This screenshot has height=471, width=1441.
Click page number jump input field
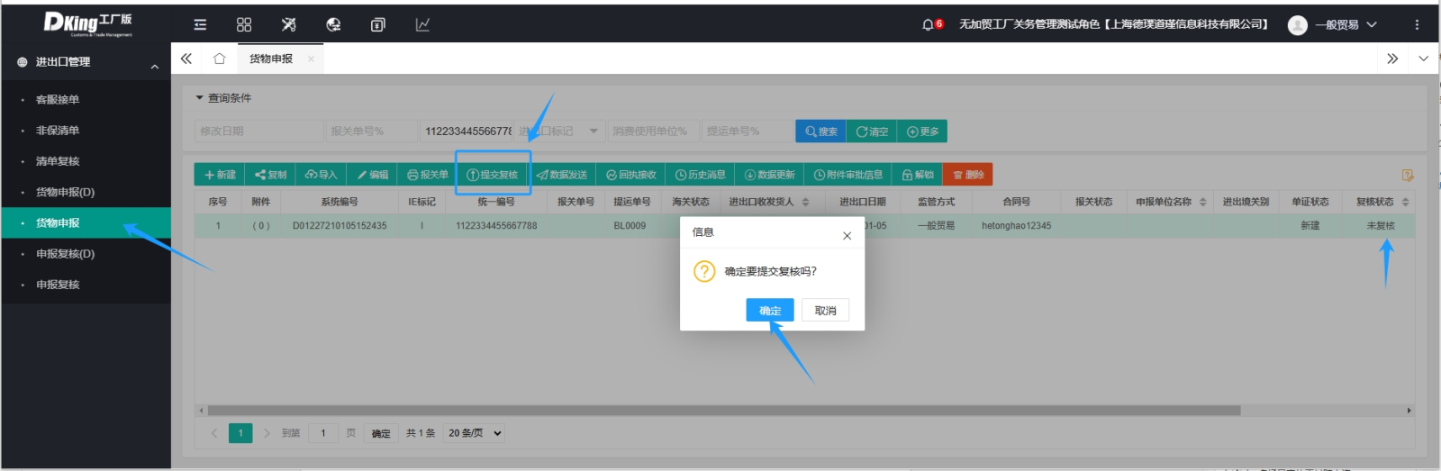tap(322, 433)
